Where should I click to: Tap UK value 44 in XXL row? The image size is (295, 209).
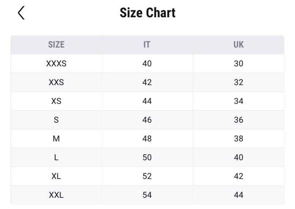point(239,195)
